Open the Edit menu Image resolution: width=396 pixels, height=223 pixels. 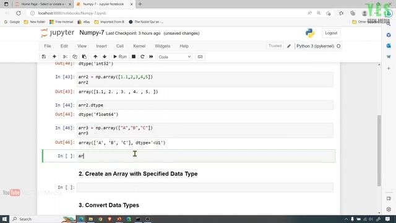pyautogui.click(x=64, y=46)
